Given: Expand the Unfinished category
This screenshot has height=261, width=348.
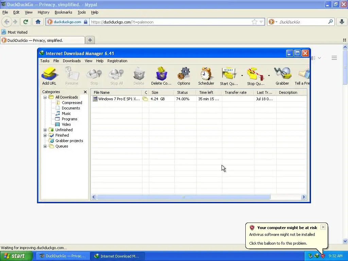Looking at the screenshot, I should point(45,130).
